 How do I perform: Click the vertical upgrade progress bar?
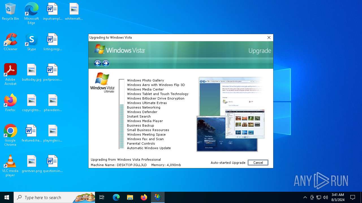tap(122, 114)
